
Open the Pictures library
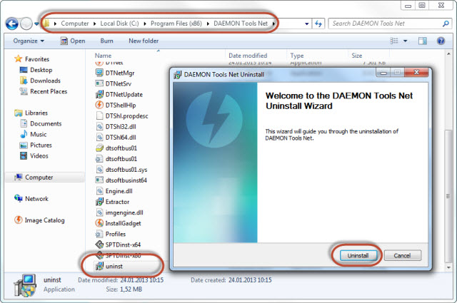[x=36, y=145]
